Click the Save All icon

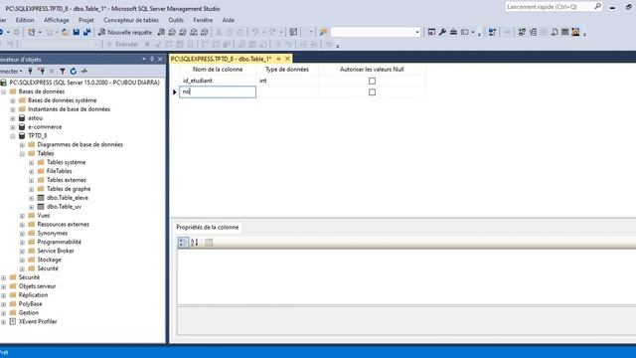(x=87, y=32)
